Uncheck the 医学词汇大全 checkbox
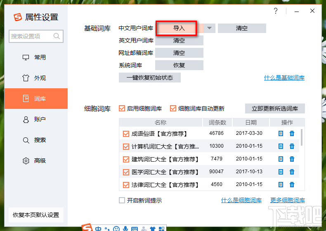The image size is (326, 231). pyautogui.click(x=126, y=172)
